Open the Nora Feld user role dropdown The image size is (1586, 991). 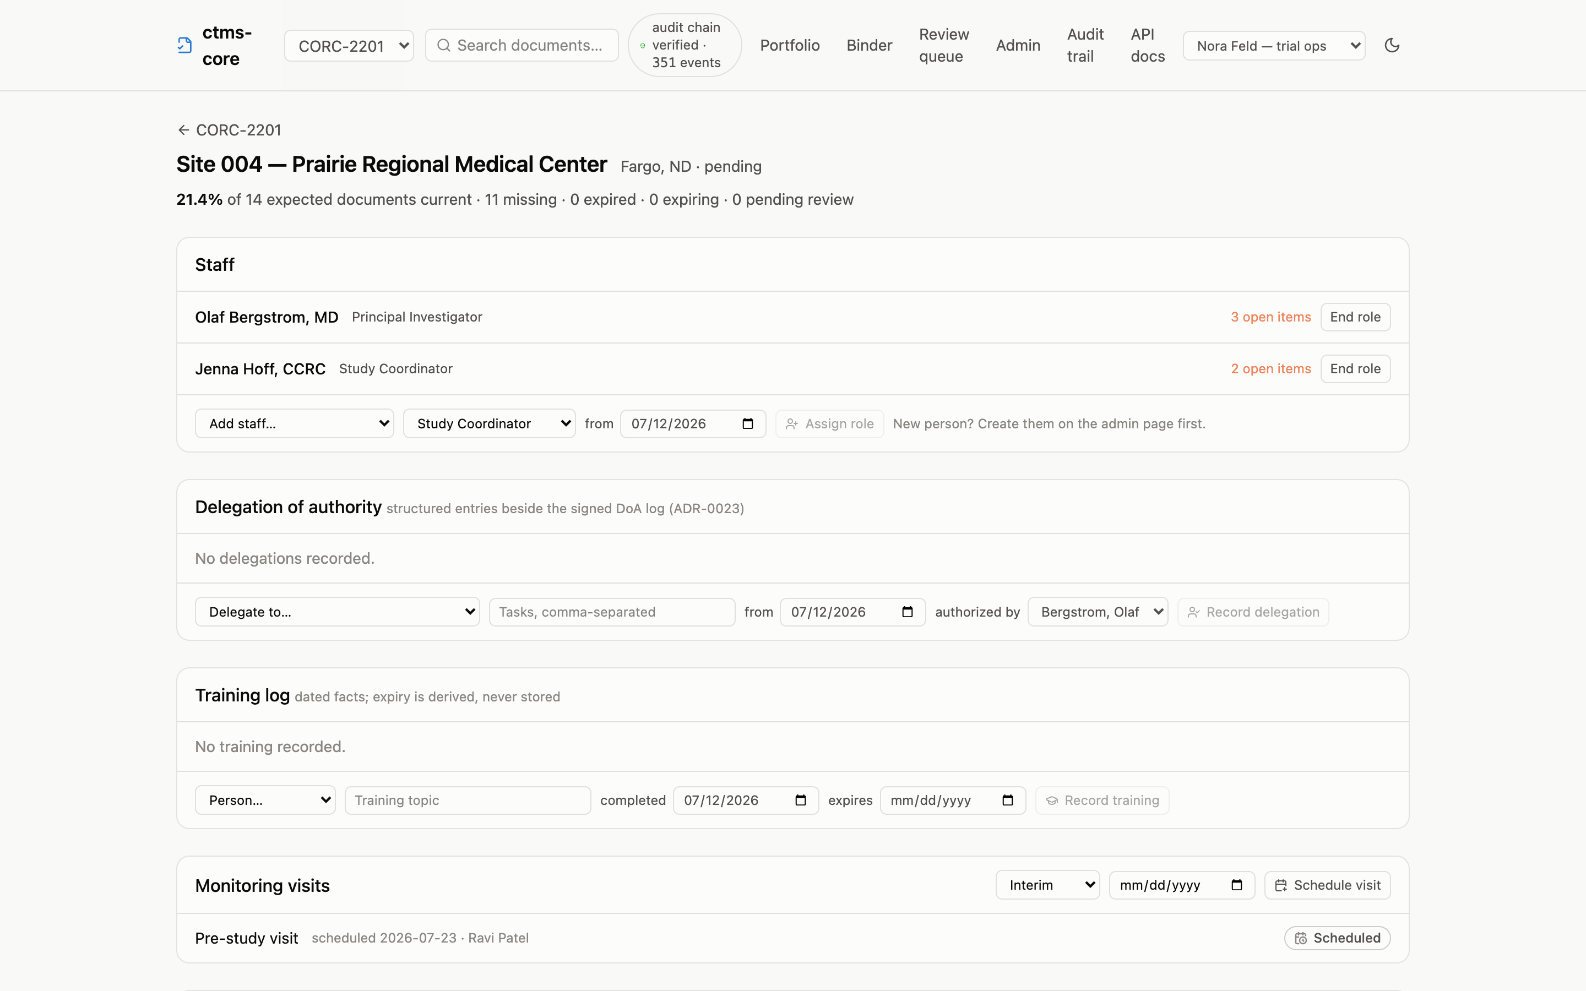[1274, 46]
